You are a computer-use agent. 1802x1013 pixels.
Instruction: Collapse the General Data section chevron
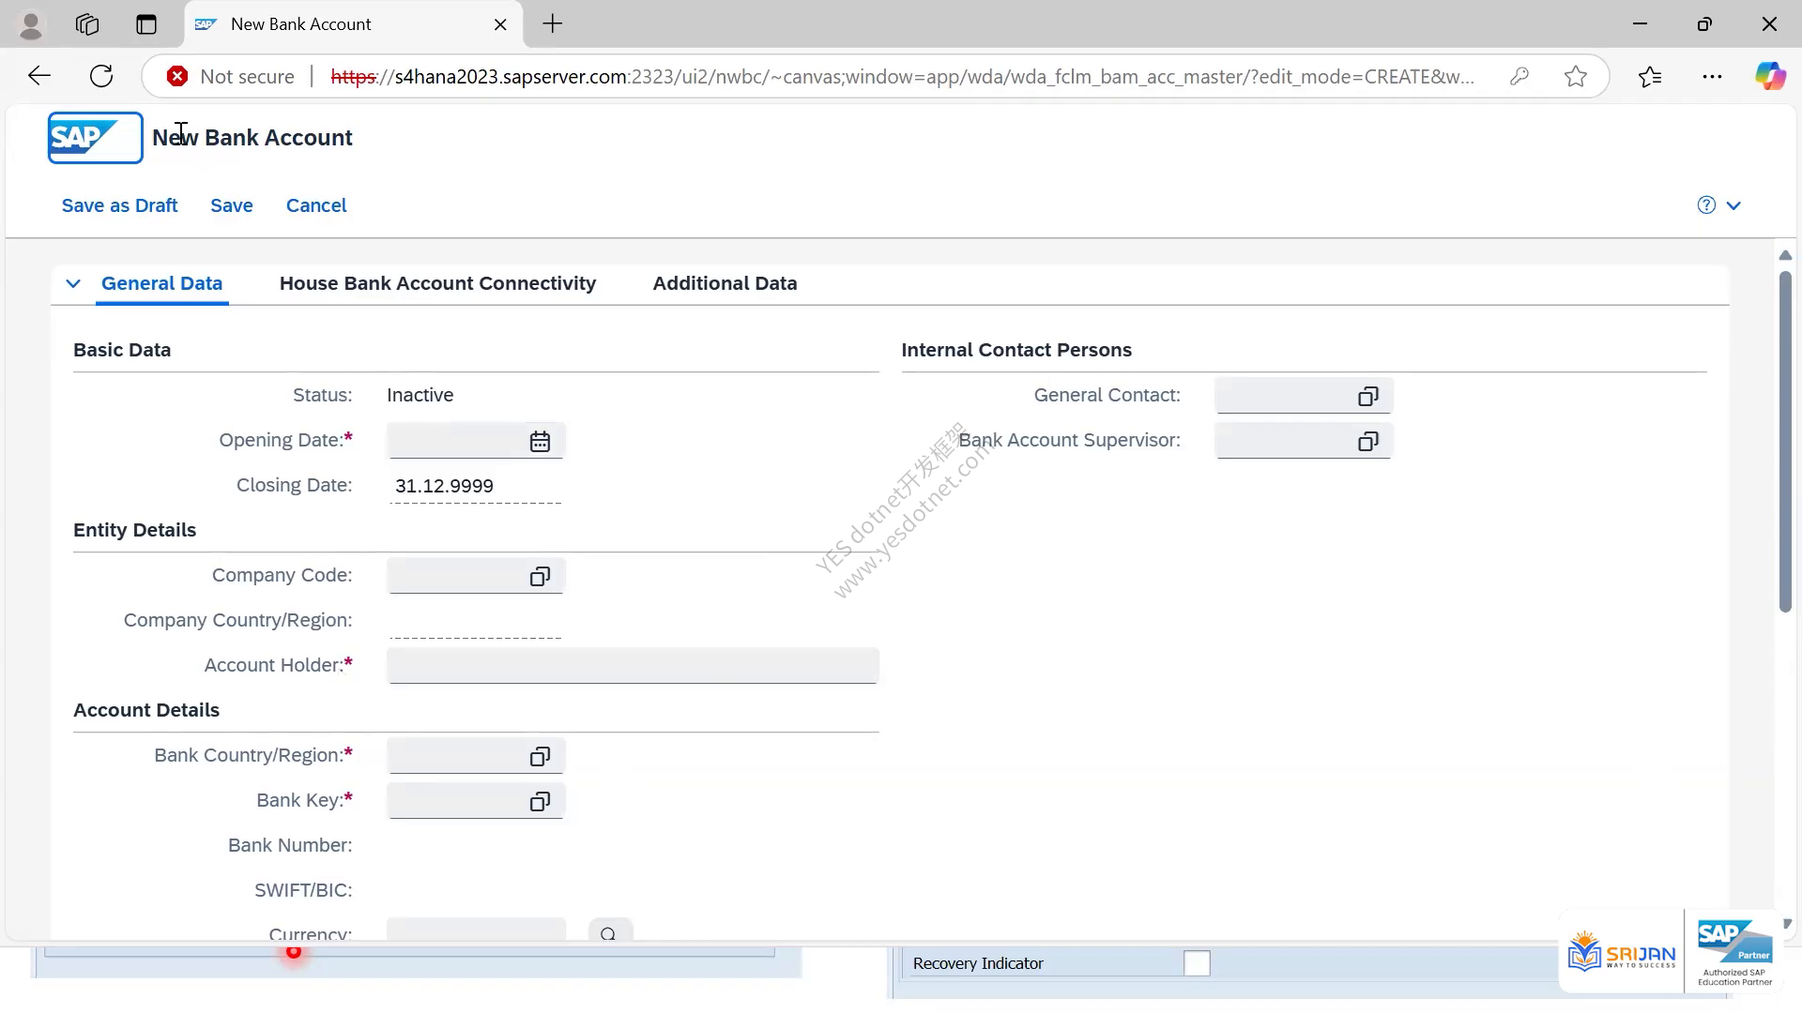(73, 283)
